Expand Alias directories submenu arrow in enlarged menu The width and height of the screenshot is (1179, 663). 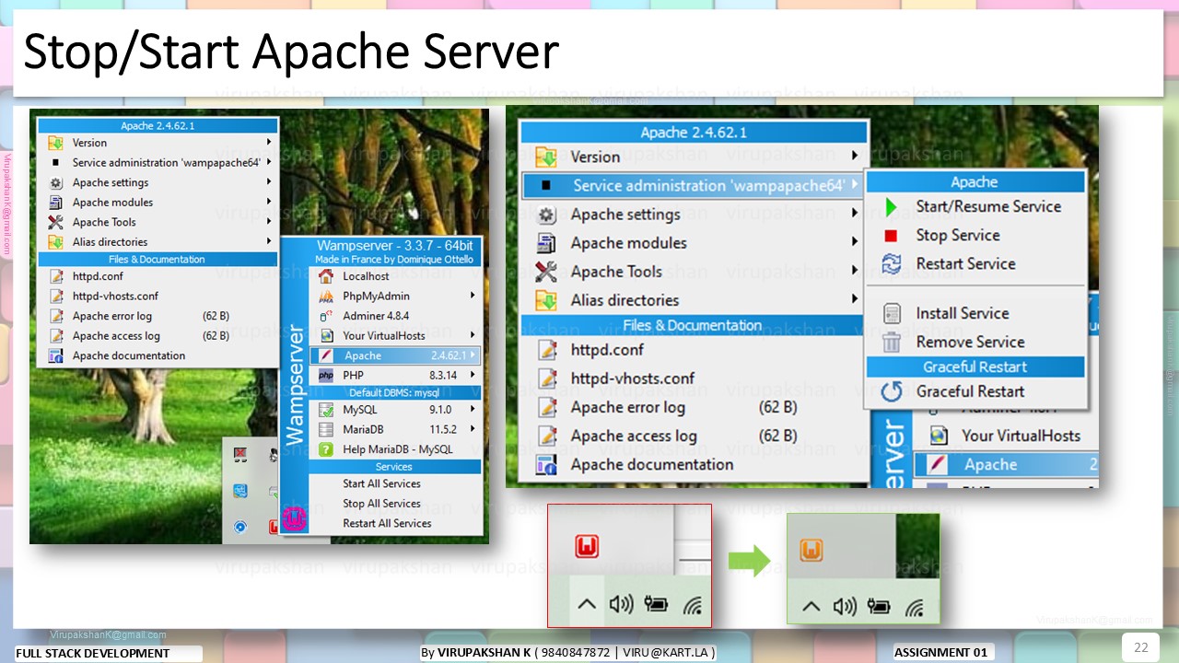coord(855,300)
